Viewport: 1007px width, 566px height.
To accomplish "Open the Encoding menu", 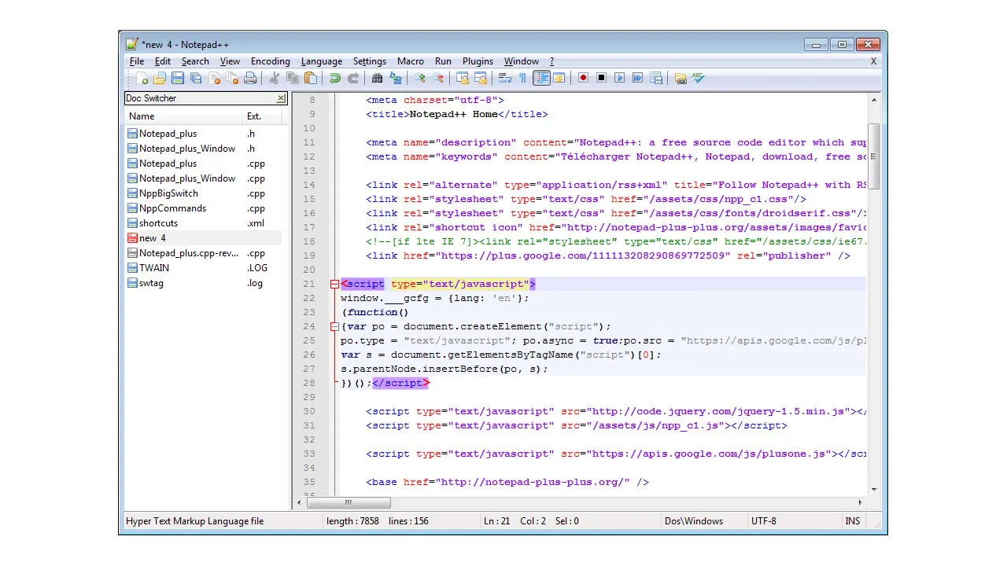I will (271, 61).
